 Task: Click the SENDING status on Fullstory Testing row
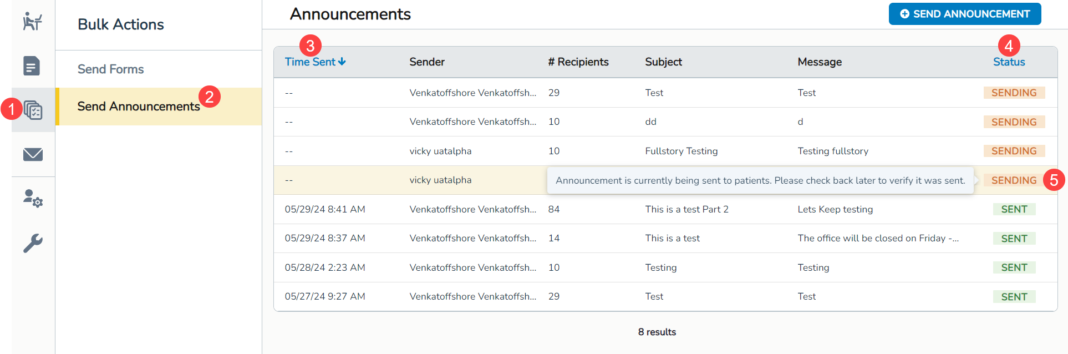pyautogui.click(x=1014, y=151)
